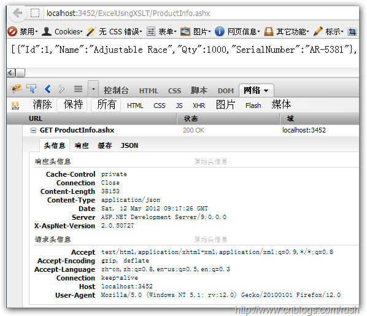This screenshot has height=316, width=367.
Task: Click the browser back arrow button
Action: point(17,13)
